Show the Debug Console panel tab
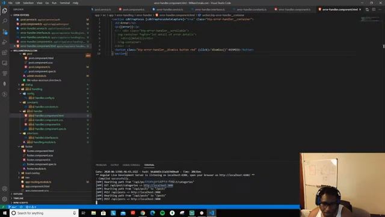385x217 pixels. (x=131, y=165)
